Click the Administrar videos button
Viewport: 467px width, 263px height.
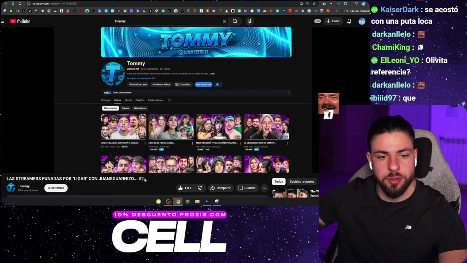161,84
